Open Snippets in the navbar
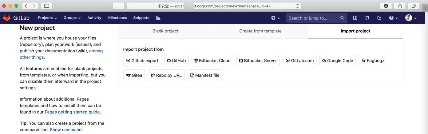 point(141,18)
